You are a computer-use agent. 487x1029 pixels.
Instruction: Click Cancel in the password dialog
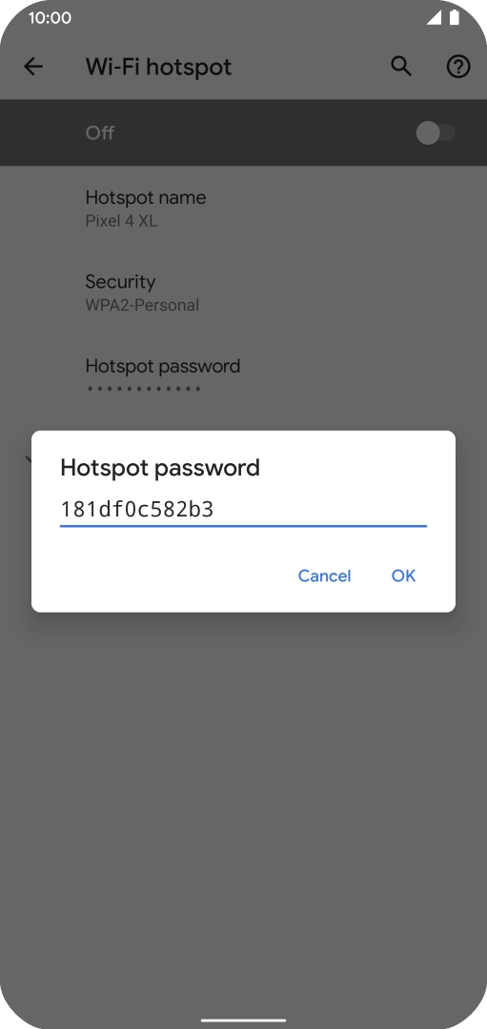click(x=324, y=575)
